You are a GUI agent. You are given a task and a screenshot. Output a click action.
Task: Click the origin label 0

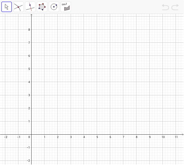(x=29, y=137)
